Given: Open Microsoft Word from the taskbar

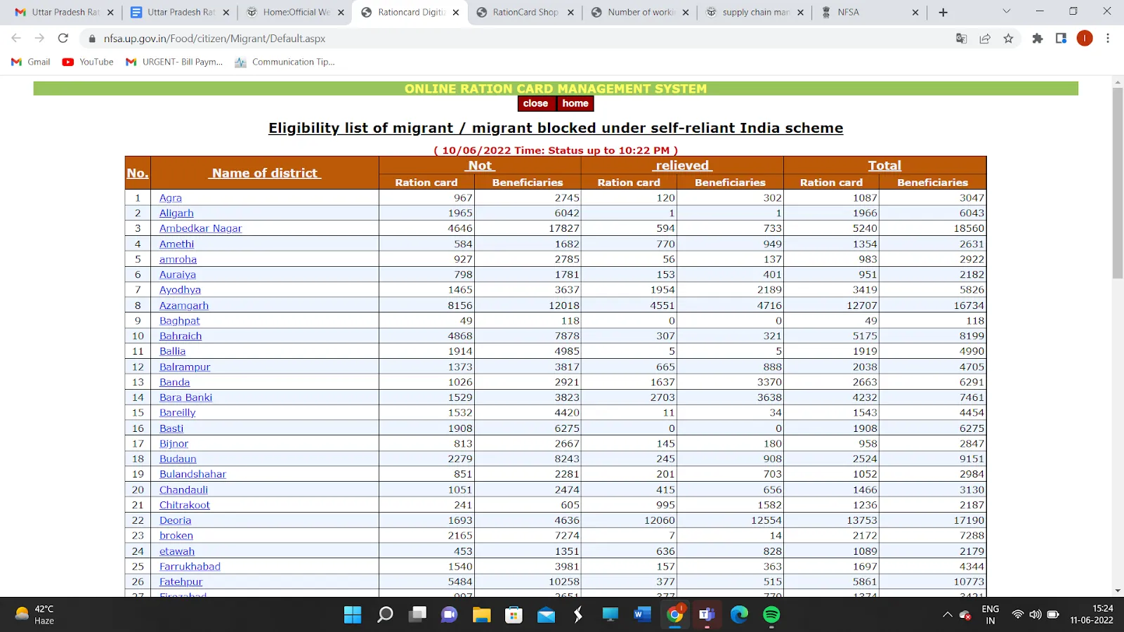Looking at the screenshot, I should tap(642, 614).
